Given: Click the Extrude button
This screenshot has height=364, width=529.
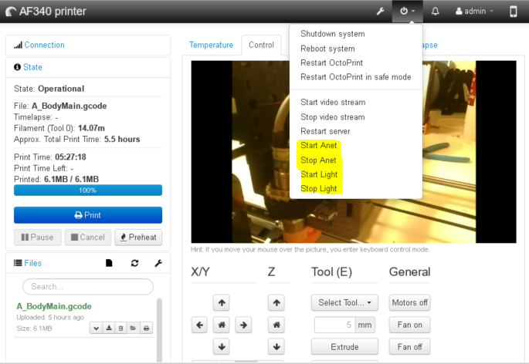Looking at the screenshot, I should point(344,346).
